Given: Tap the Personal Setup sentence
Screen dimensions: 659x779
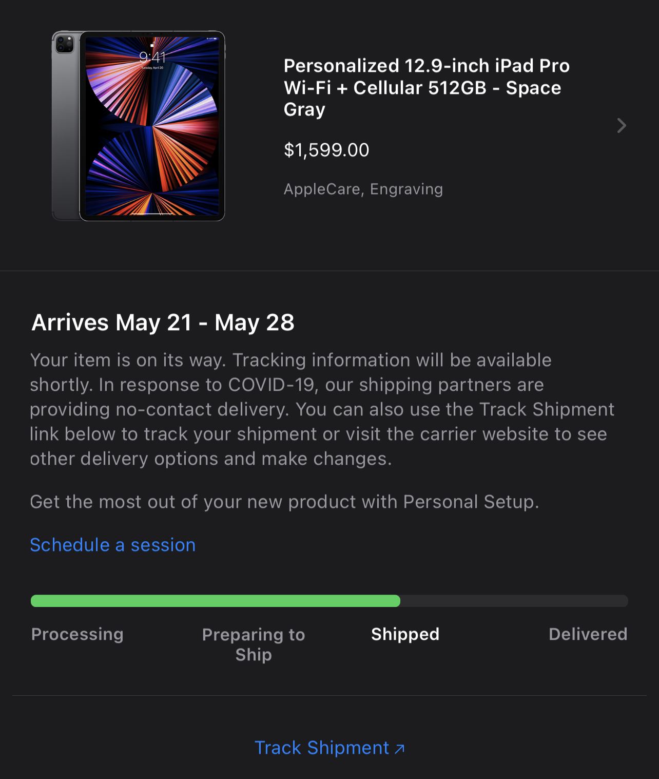Looking at the screenshot, I should (x=284, y=502).
